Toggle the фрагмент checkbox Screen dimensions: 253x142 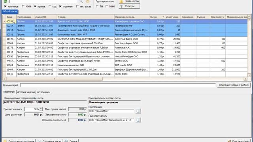[x=60, y=6]
